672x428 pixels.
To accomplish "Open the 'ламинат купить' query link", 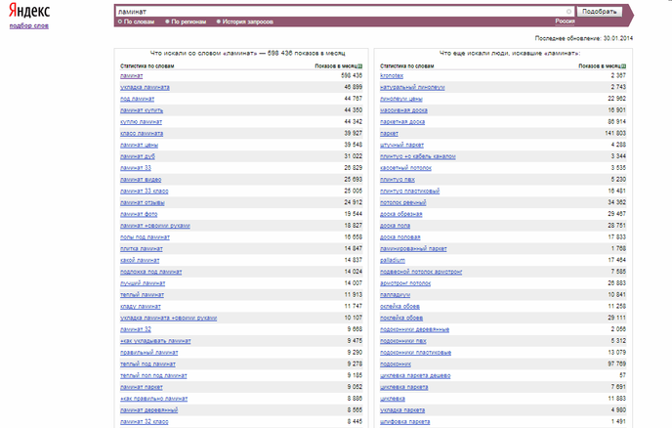I will click(x=142, y=110).
